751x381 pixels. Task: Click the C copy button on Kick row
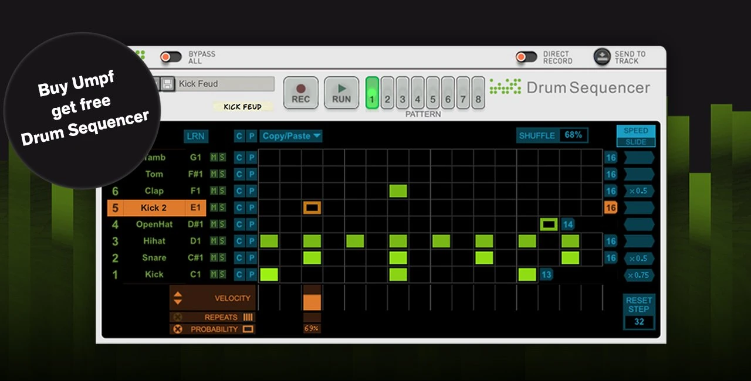239,274
